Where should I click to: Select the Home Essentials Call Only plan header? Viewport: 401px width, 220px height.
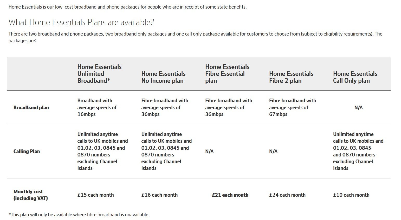355,77
